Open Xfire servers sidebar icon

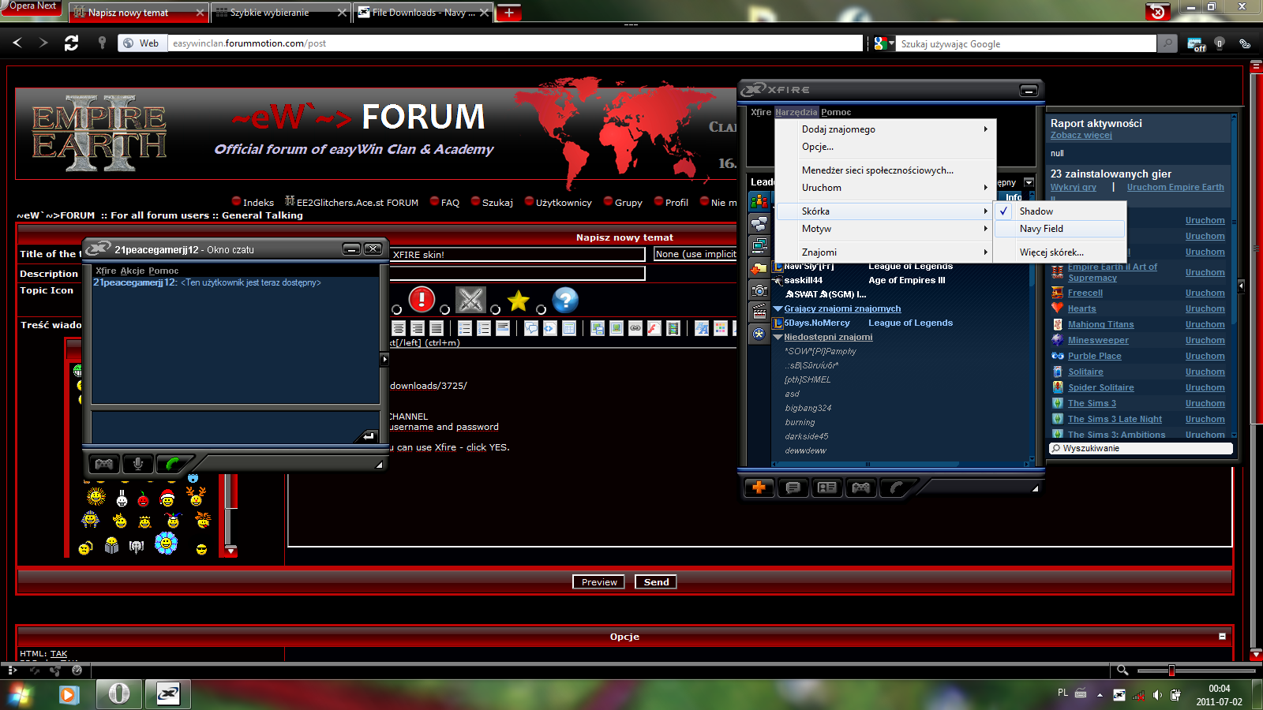(759, 246)
